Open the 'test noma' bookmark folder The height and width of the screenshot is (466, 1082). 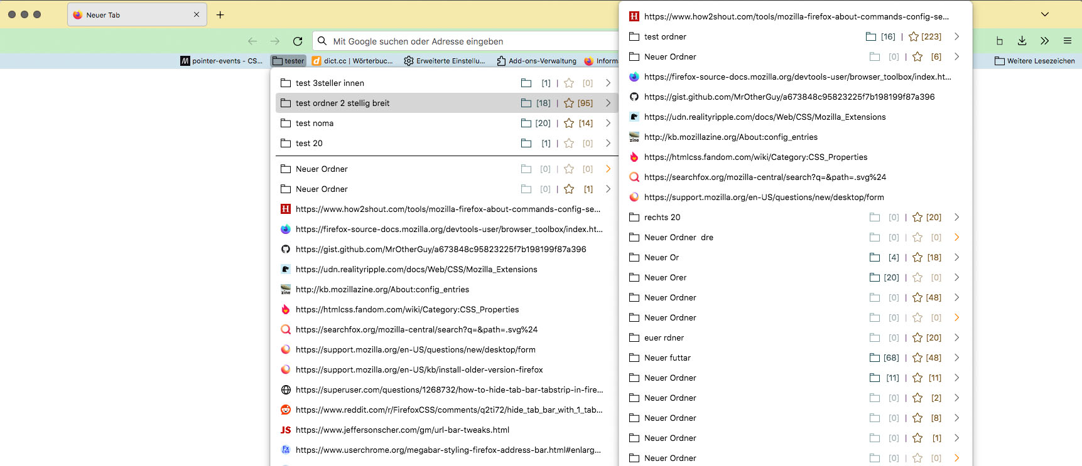[315, 124]
